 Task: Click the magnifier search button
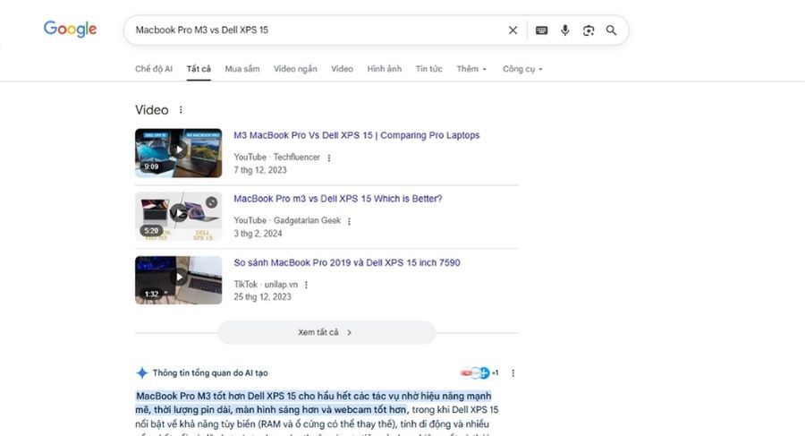point(611,30)
